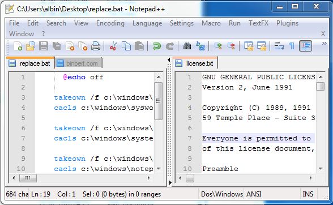Open the Language menu

(147, 23)
